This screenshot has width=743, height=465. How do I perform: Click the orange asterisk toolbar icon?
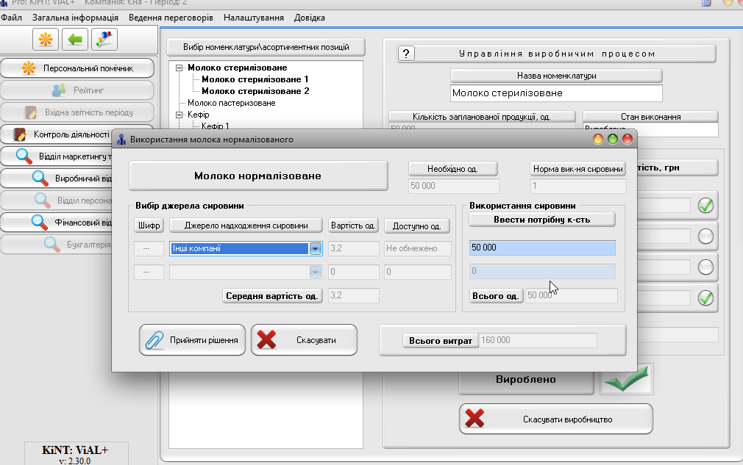[x=46, y=39]
